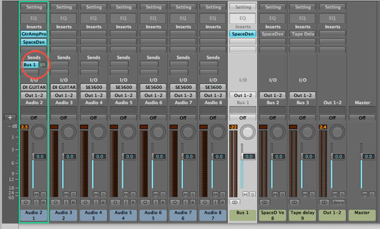Click peak level display 2.5 on Audio 2

point(25,127)
